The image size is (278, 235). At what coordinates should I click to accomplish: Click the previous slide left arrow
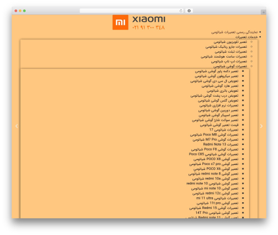[x=17, y=126]
